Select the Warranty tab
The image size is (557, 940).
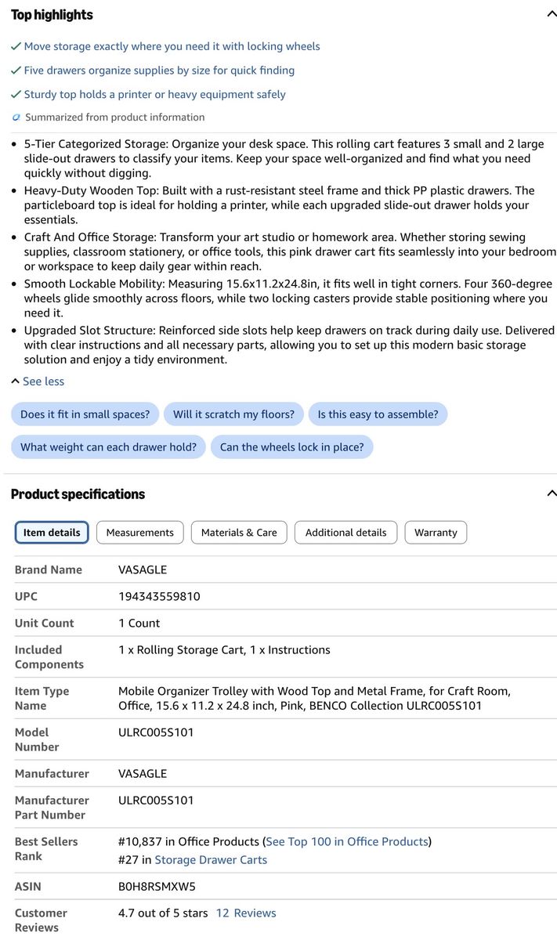pyautogui.click(x=436, y=533)
